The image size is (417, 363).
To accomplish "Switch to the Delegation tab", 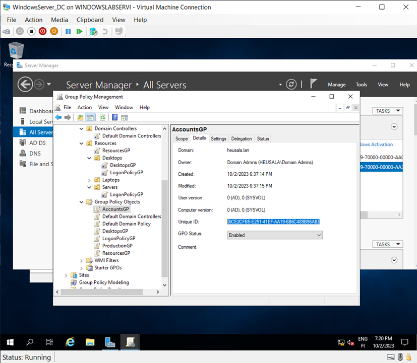I will coord(242,138).
